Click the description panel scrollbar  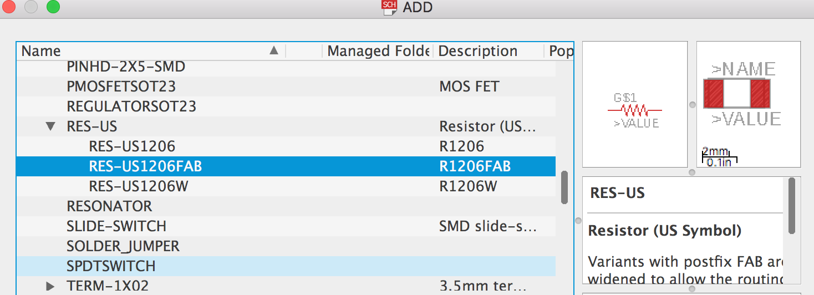click(792, 205)
